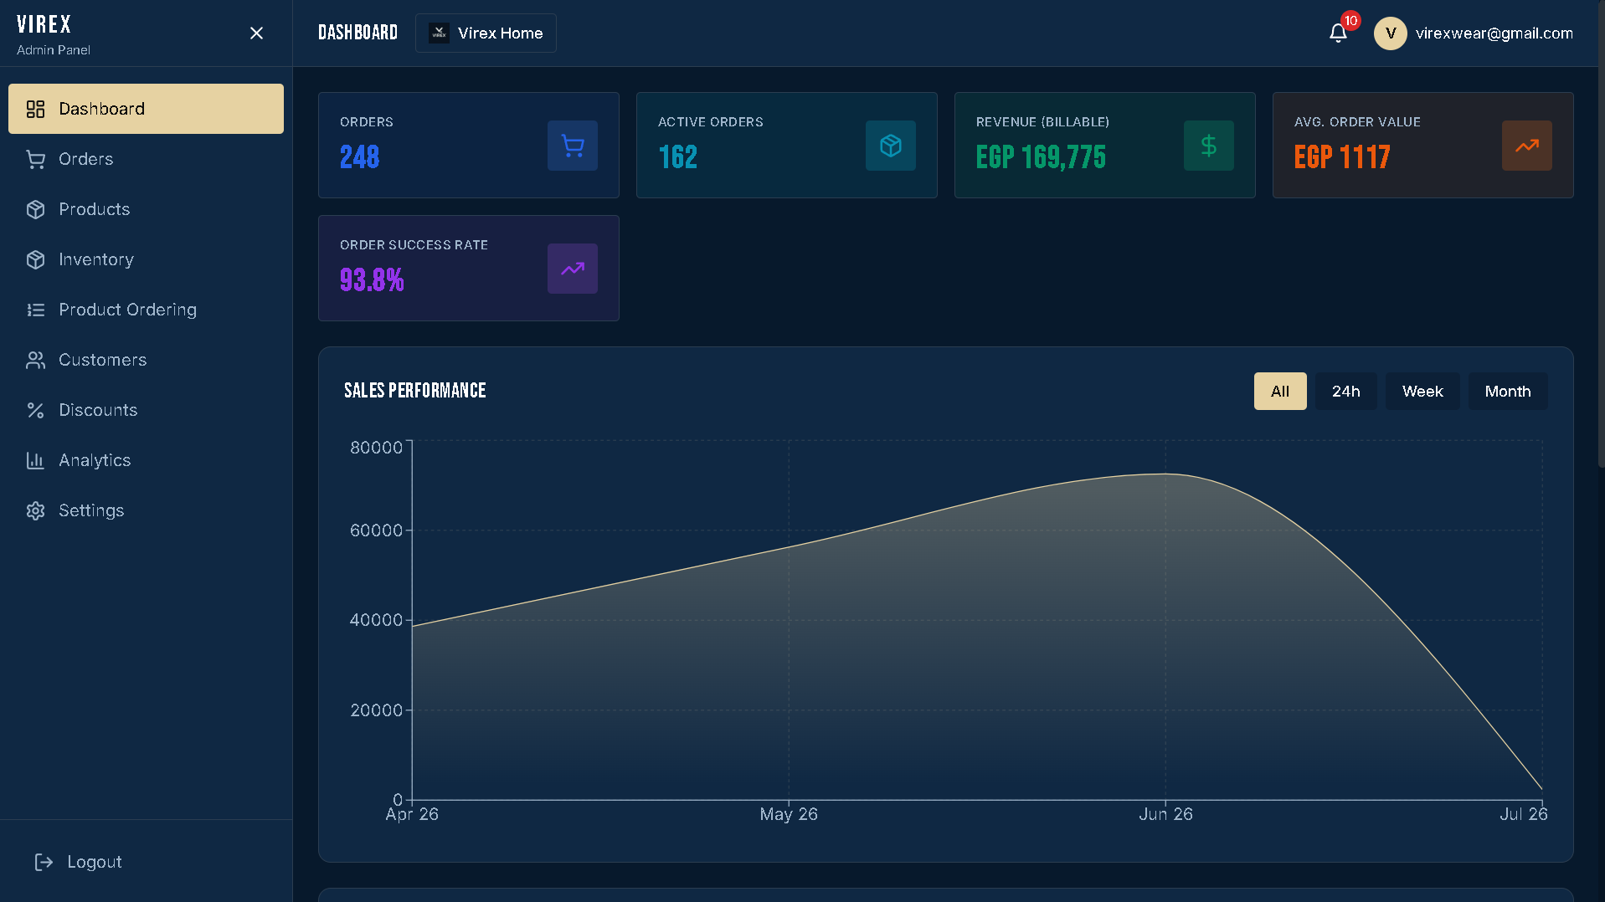1605x902 pixels.
Task: Click the trending icon on Avg. Order Value card
Action: click(1527, 146)
